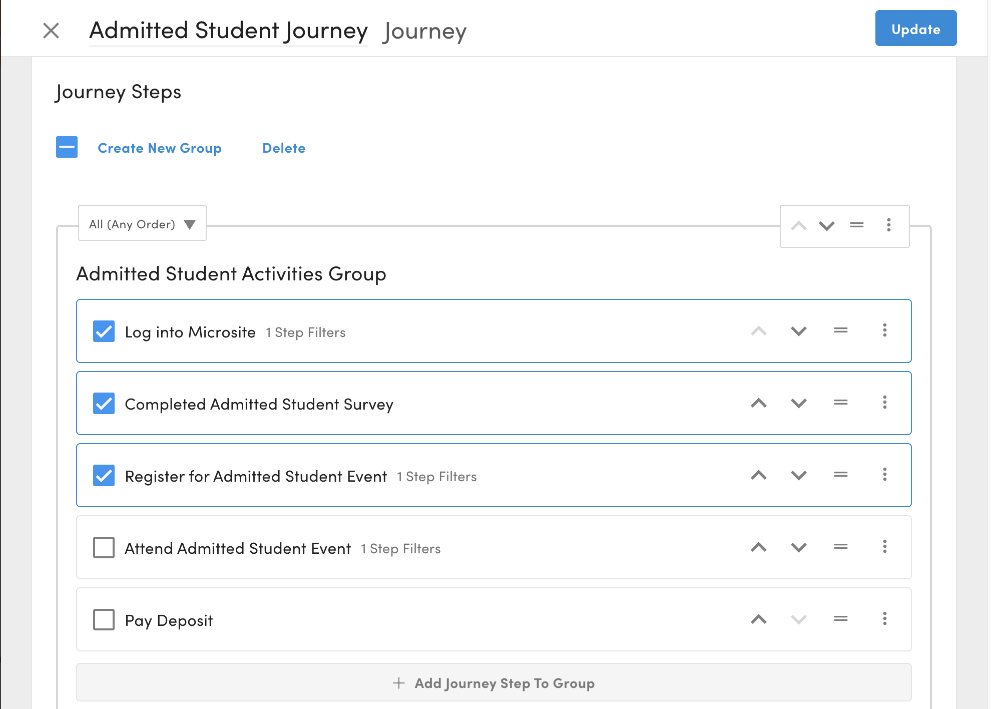Viewport: 991px width, 709px height.
Task: Open group-level three-dot options menu
Action: coord(888,225)
